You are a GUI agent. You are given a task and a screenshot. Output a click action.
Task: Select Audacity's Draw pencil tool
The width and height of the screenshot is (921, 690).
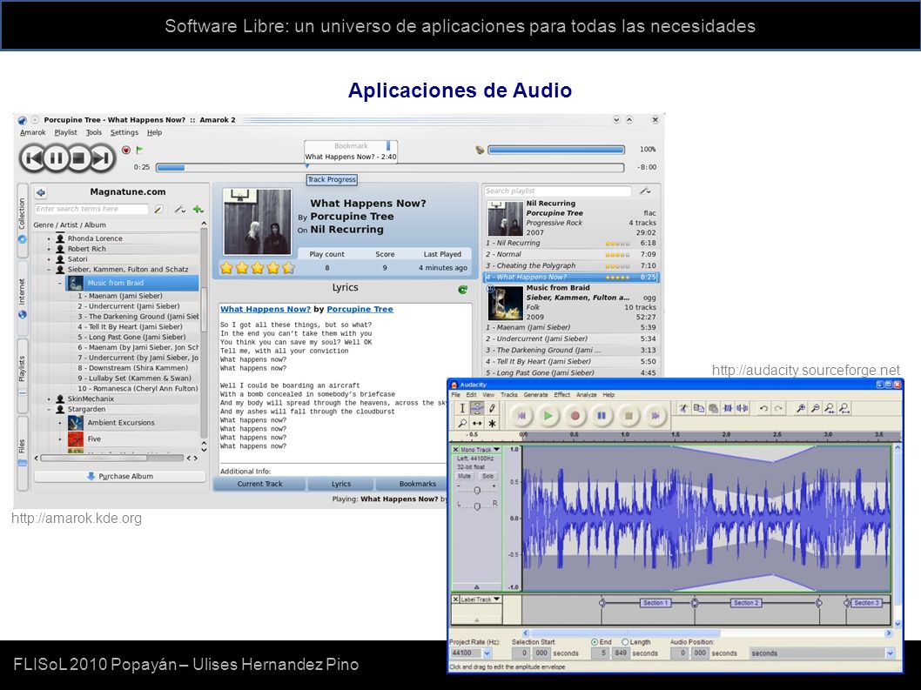[492, 408]
